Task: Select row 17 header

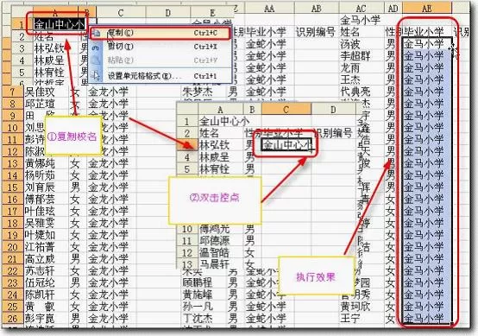Action: (x=12, y=211)
